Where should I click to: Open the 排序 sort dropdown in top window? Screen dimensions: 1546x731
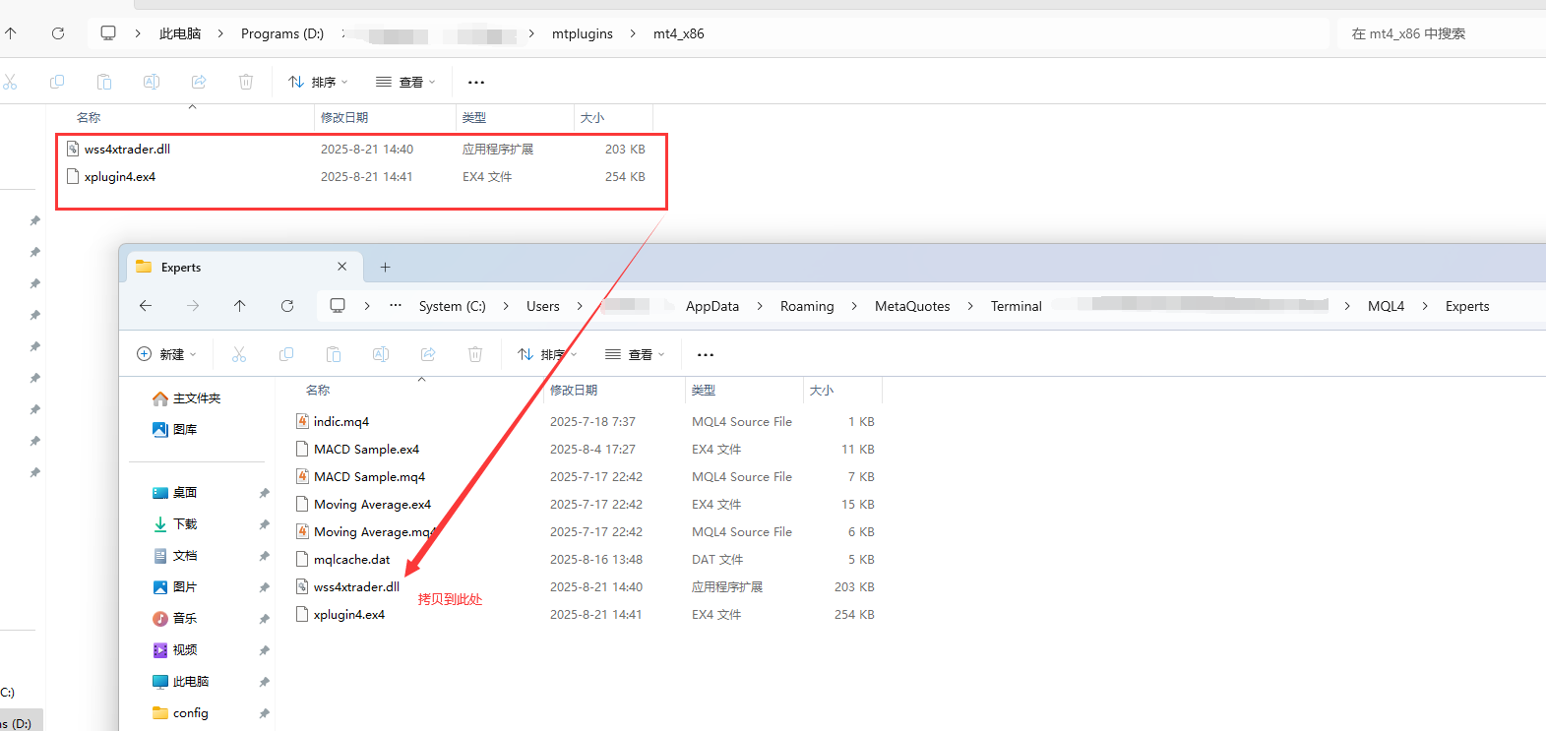318,83
